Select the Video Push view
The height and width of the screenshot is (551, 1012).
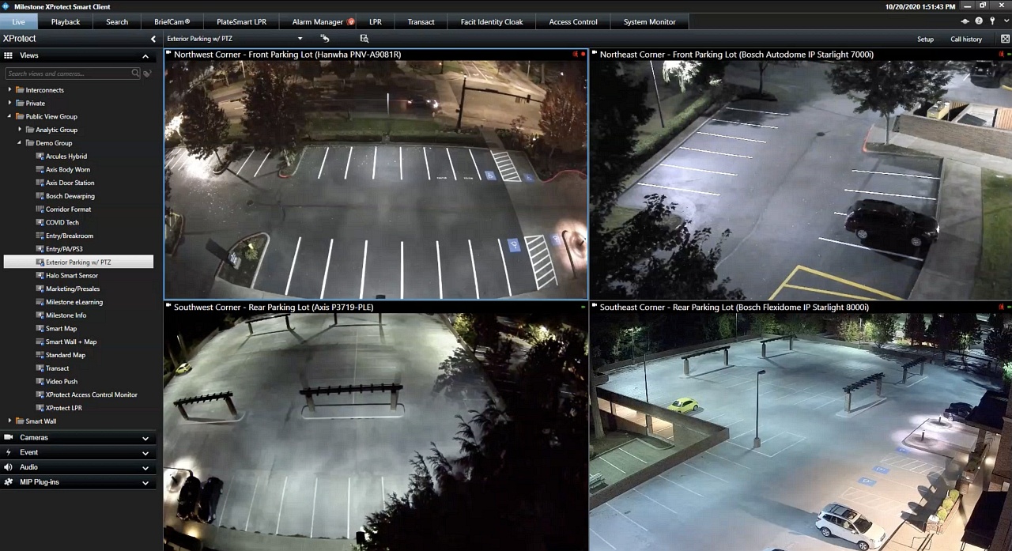tap(62, 381)
